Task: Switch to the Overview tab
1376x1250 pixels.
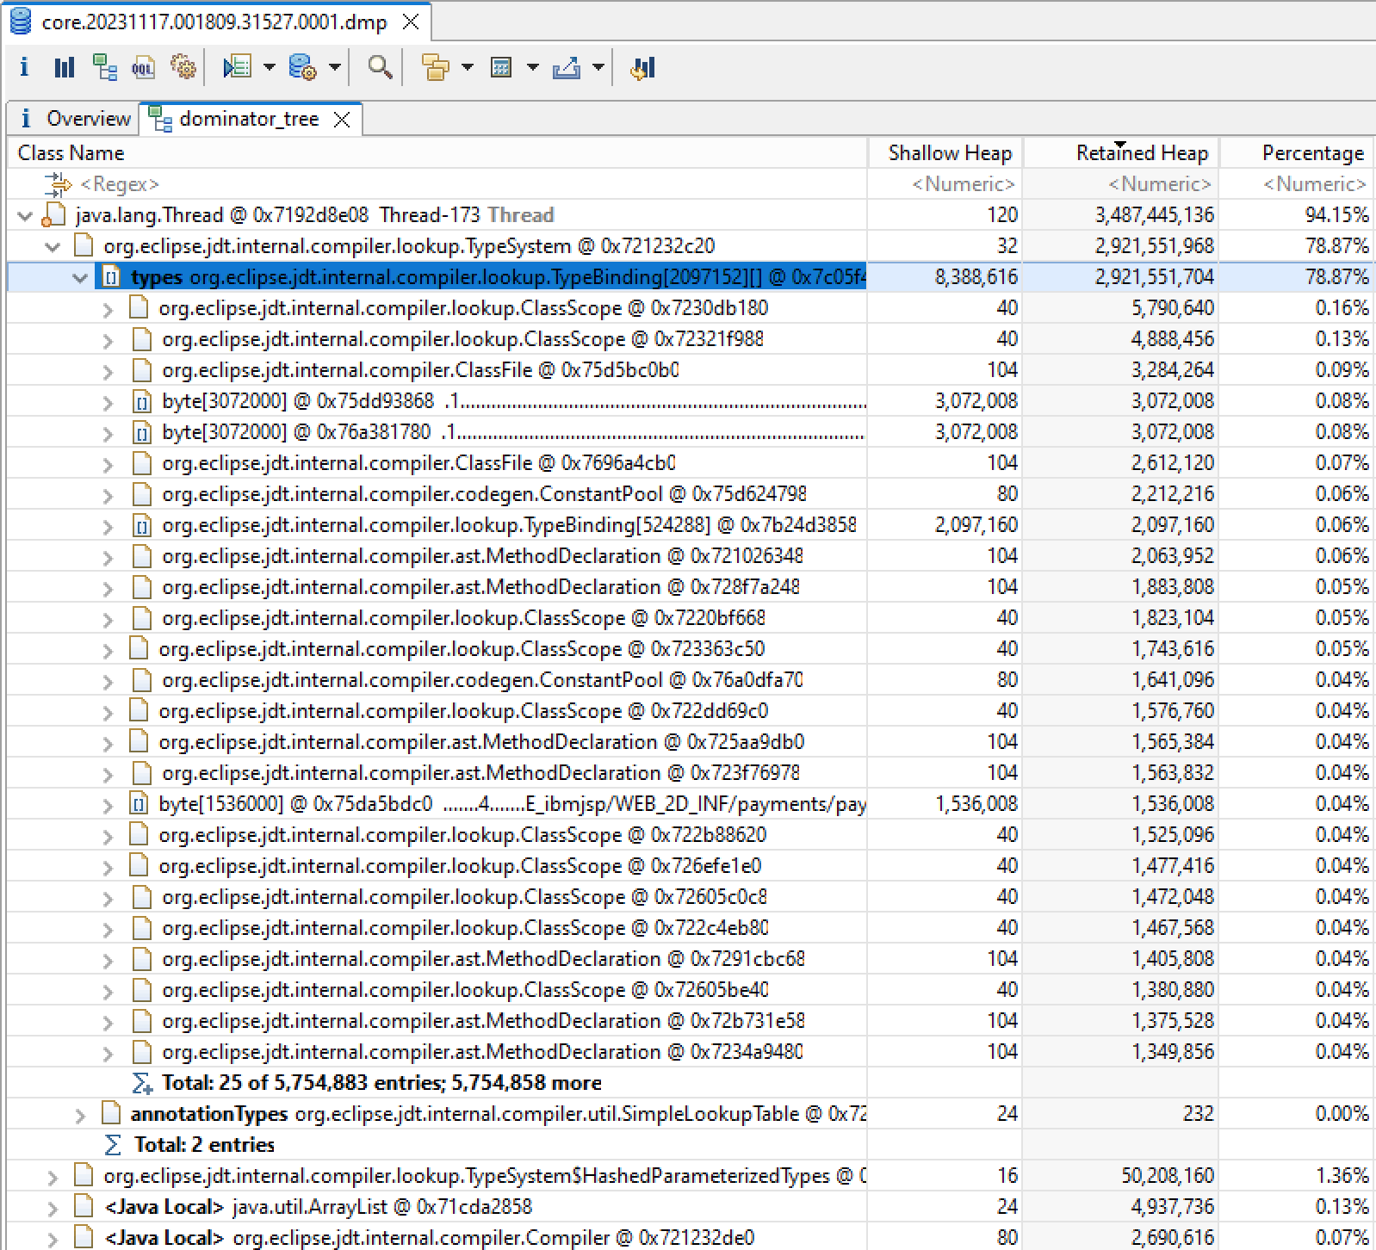Action: 73,119
